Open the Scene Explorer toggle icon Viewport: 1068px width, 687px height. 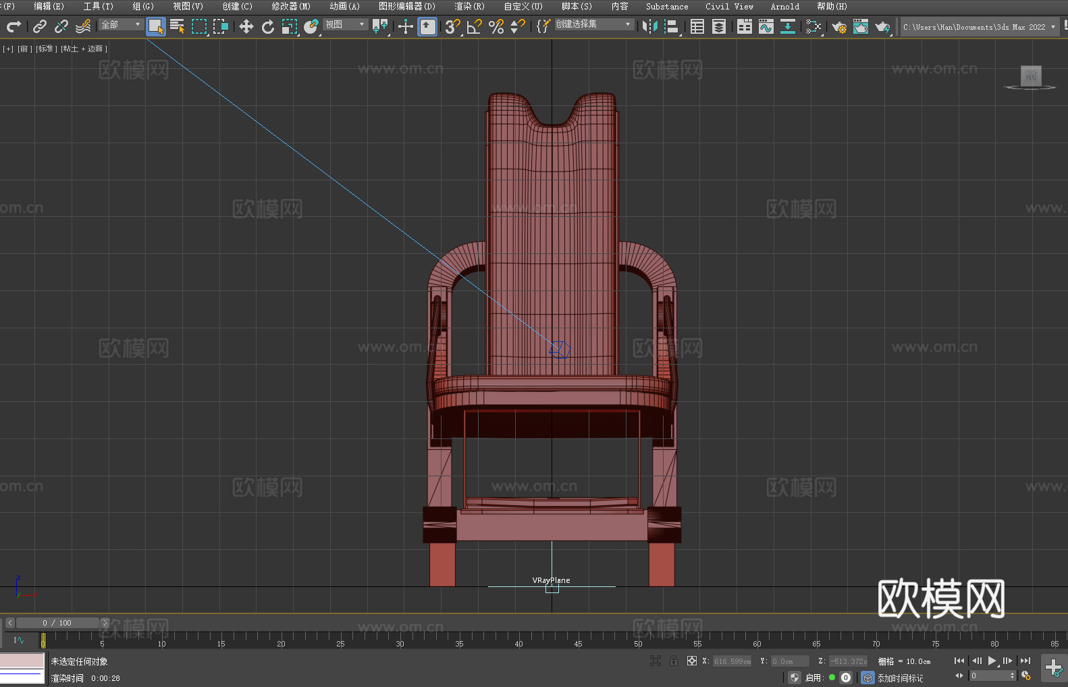697,26
